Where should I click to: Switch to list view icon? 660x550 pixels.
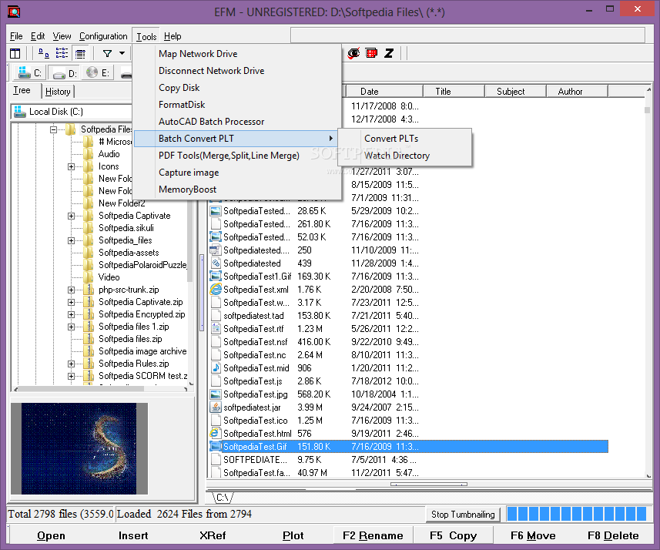pyautogui.click(x=62, y=53)
